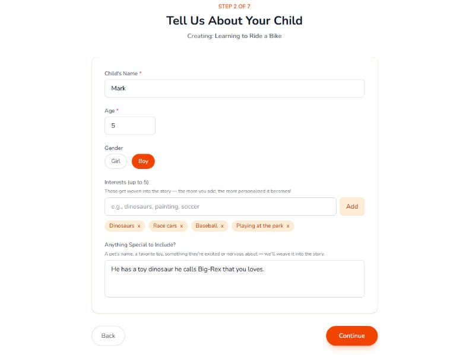
Task: Select the name 'Mark' in the form
Action: 119,88
